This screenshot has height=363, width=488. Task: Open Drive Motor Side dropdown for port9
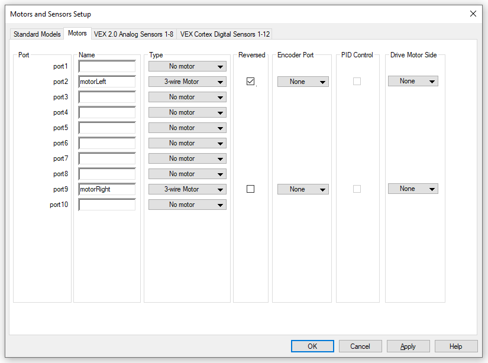pyautogui.click(x=413, y=189)
